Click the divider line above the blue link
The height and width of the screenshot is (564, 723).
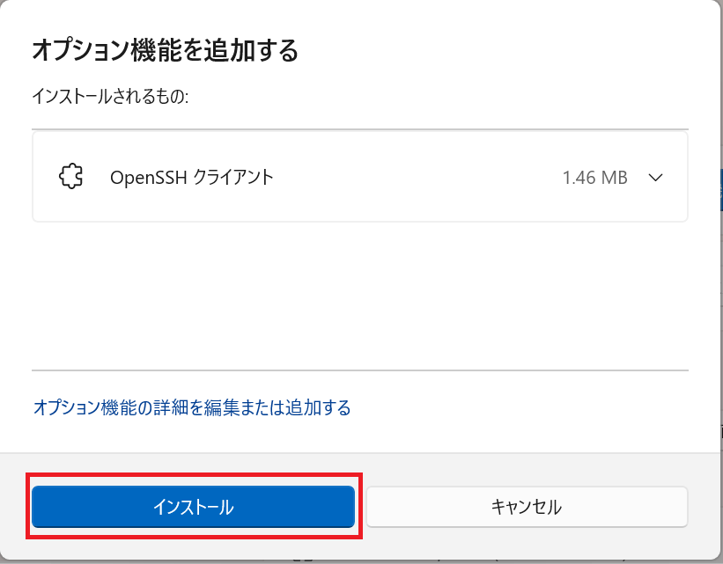(359, 370)
